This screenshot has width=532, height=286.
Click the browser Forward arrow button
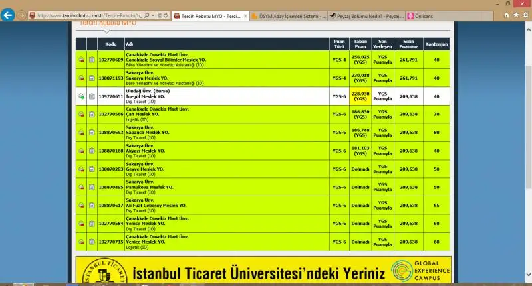point(23,15)
